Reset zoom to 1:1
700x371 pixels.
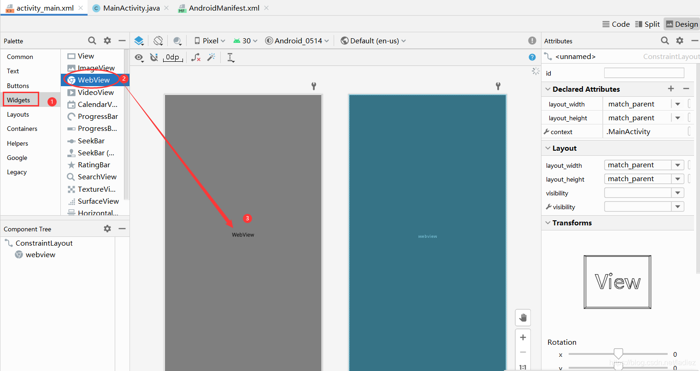tap(523, 367)
